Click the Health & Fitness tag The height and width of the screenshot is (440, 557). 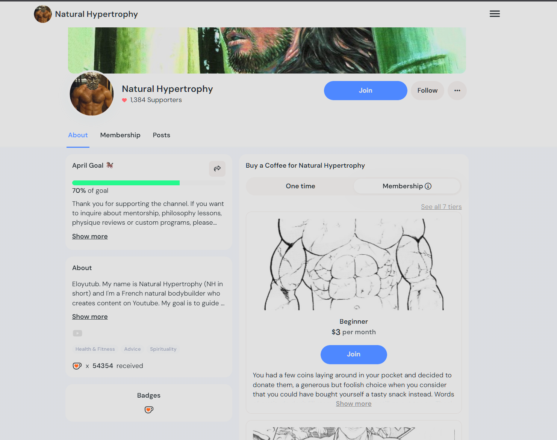[x=95, y=349]
